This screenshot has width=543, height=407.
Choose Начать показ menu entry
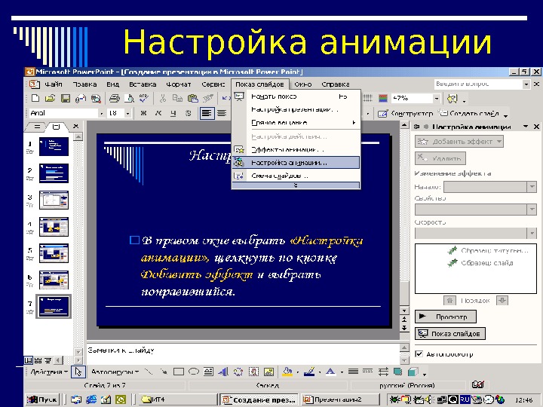(296, 96)
